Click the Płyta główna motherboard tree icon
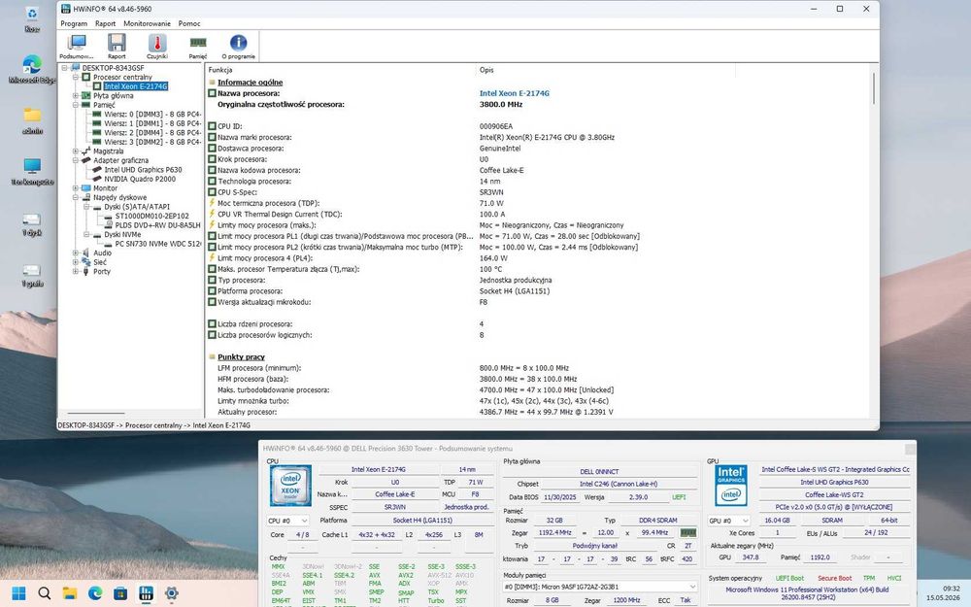 (86, 96)
